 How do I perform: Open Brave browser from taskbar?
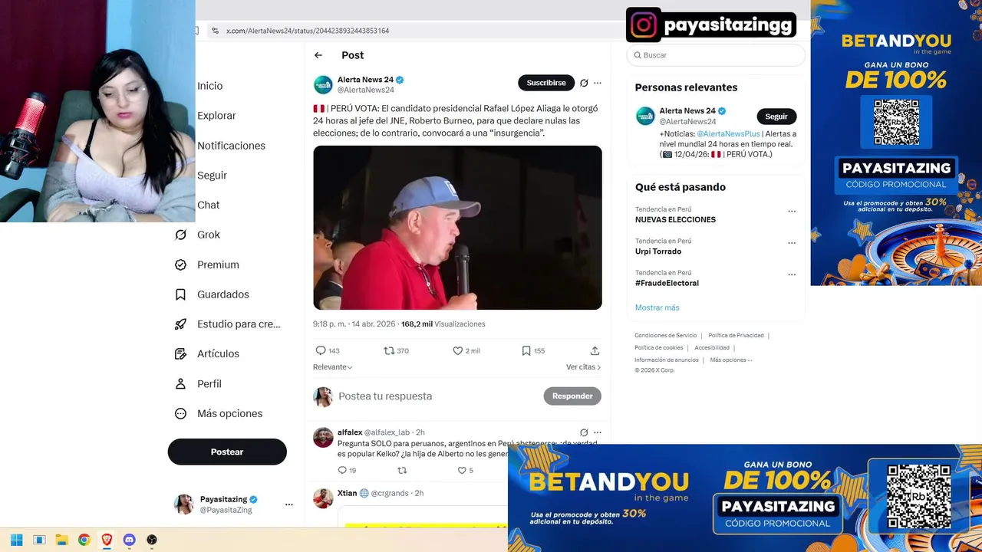click(107, 540)
